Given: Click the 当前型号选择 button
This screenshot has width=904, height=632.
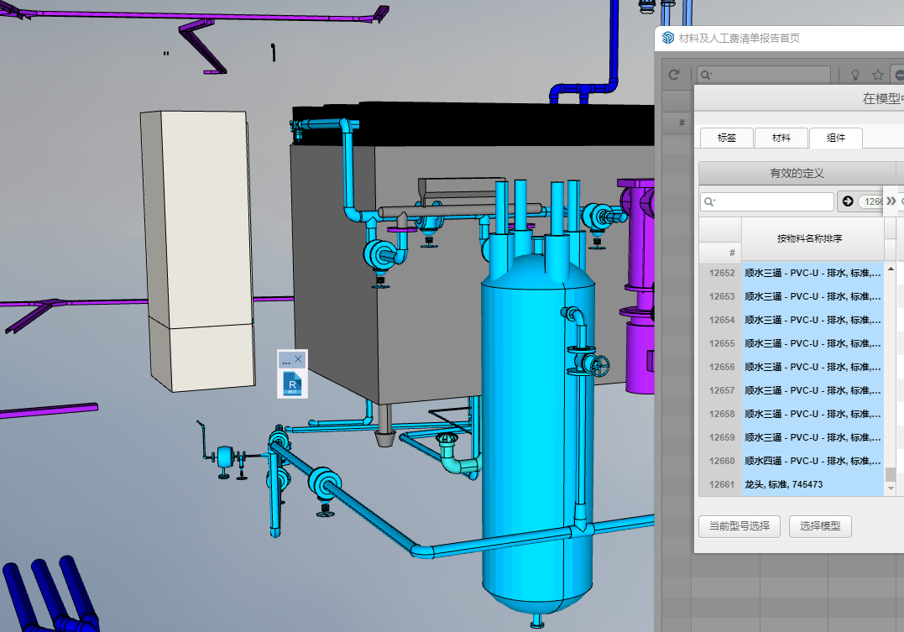Looking at the screenshot, I should [739, 526].
